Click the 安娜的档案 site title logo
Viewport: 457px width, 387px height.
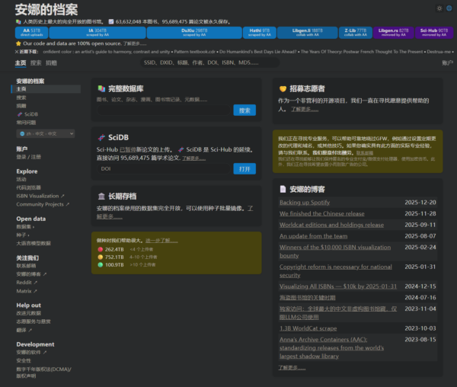tap(46, 10)
